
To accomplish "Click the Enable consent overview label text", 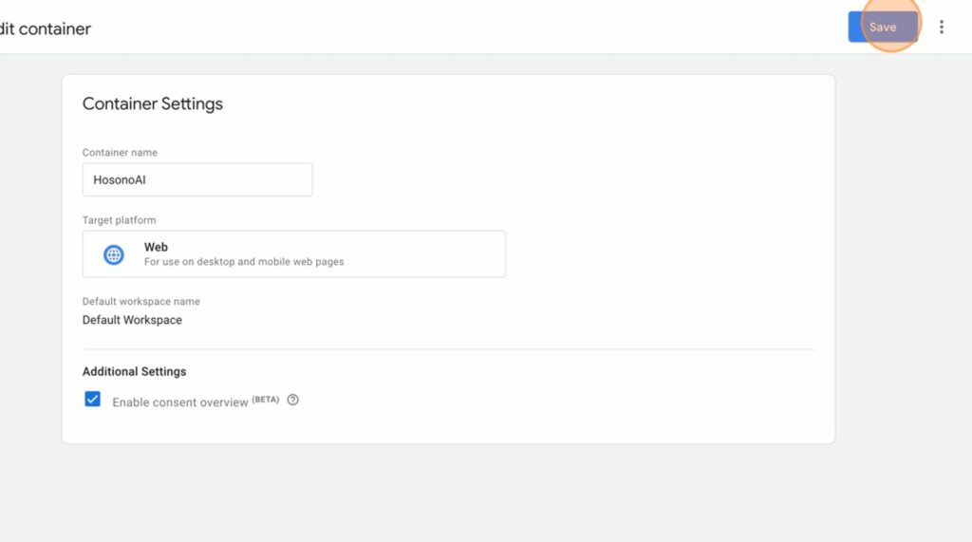I will 179,402.
